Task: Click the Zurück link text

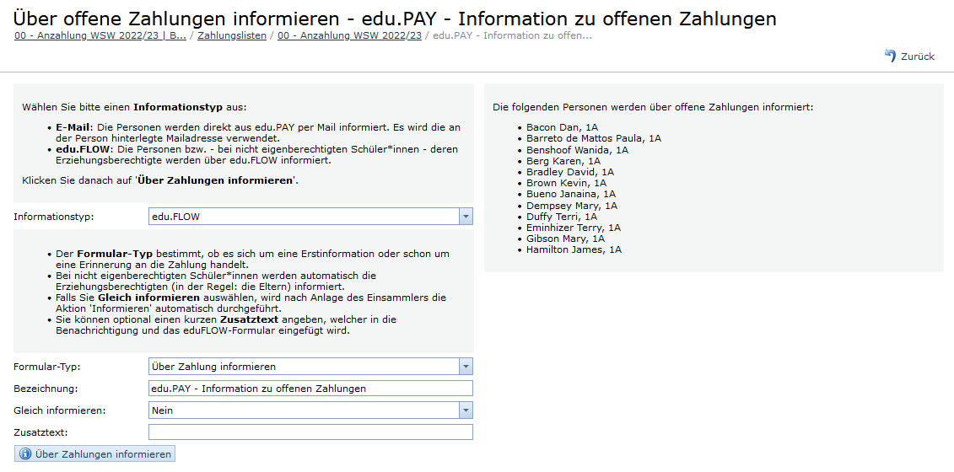Action: tap(918, 56)
